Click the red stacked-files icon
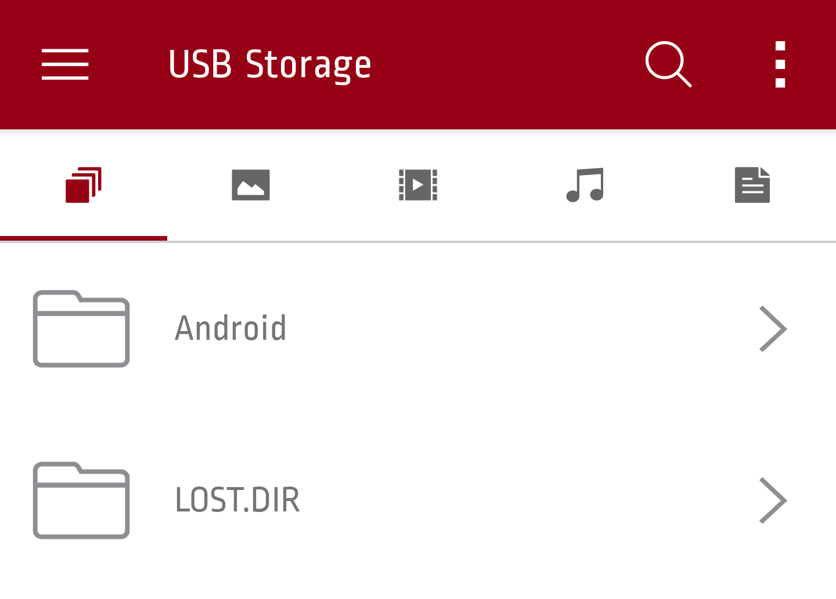 tap(84, 185)
